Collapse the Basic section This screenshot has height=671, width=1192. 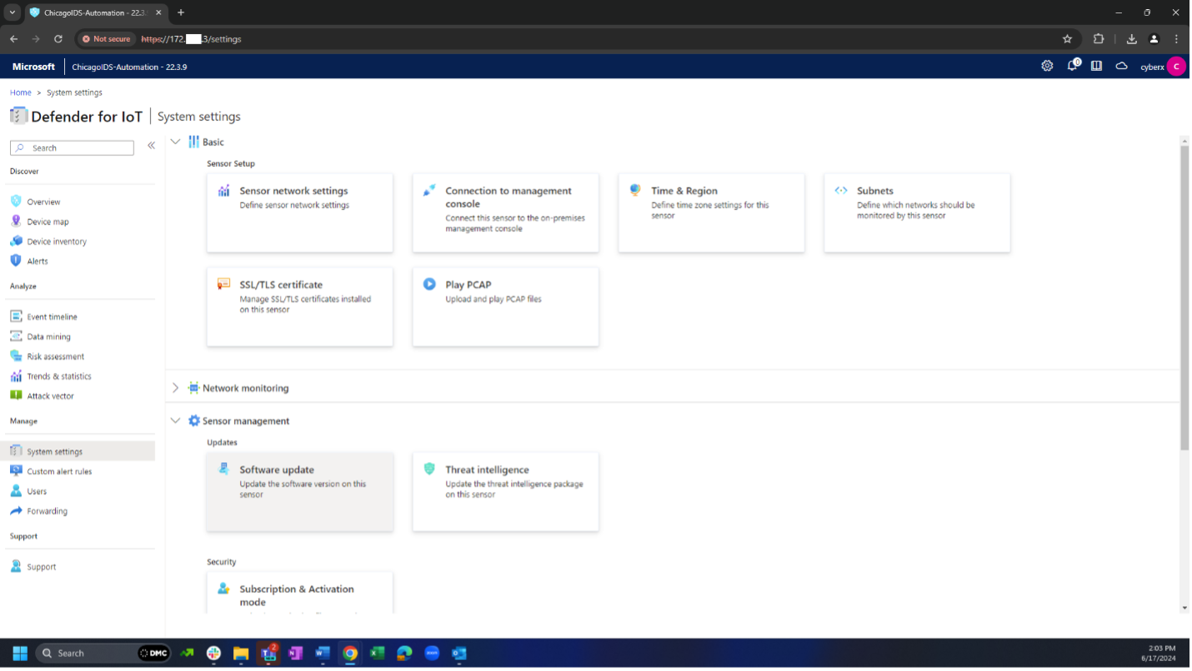[x=175, y=142]
